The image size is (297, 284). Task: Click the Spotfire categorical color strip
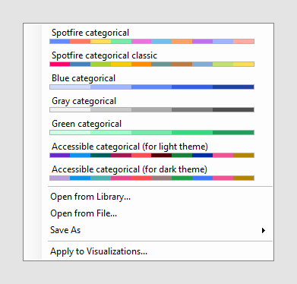coord(152,41)
